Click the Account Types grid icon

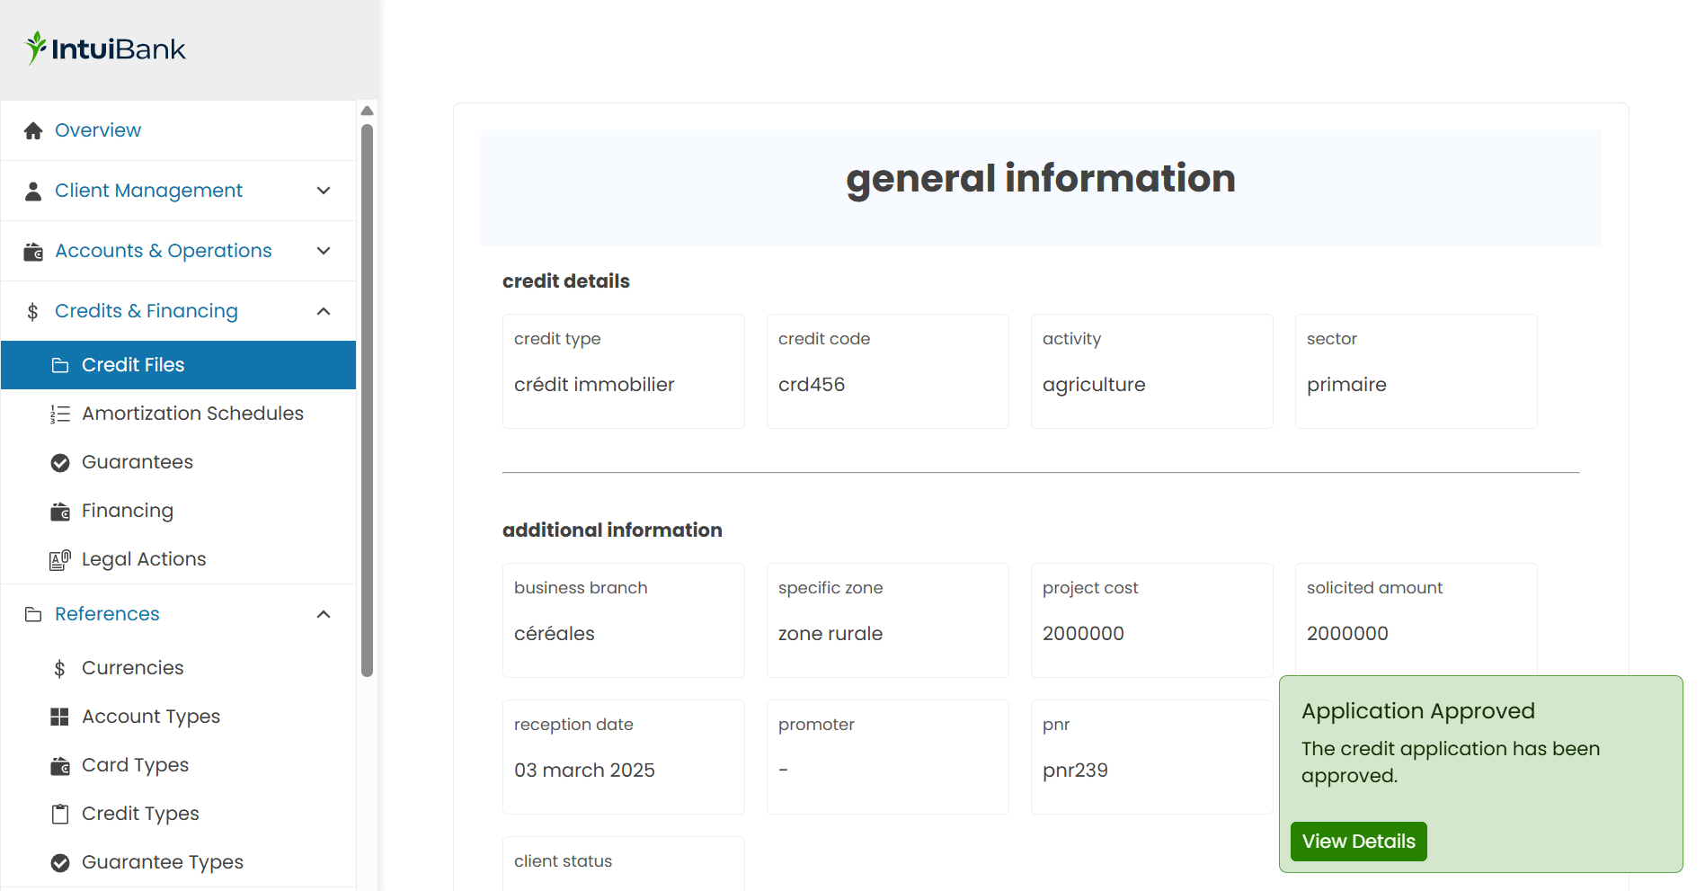pyautogui.click(x=60, y=717)
